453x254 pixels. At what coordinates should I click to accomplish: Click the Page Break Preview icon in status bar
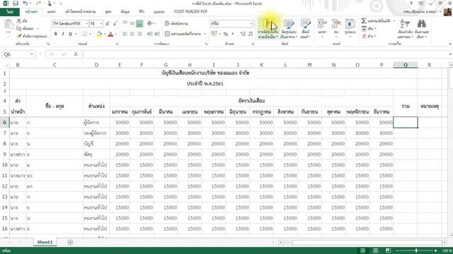click(388, 250)
